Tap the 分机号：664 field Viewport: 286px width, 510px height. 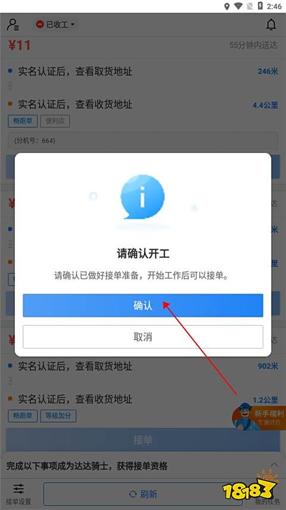click(x=142, y=141)
